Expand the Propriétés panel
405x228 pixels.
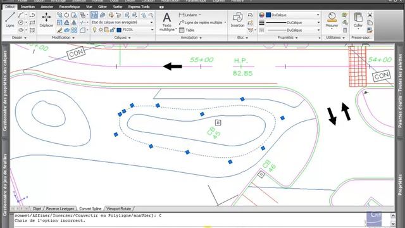point(287,37)
